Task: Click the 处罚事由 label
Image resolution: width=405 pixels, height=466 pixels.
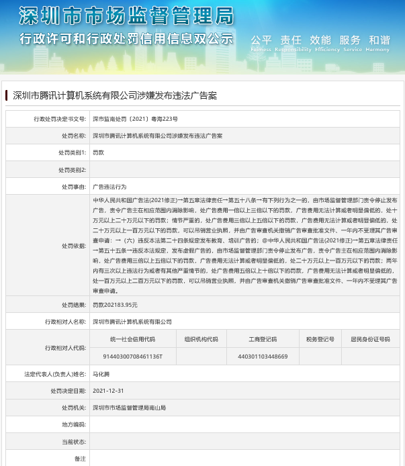Action: click(74, 187)
